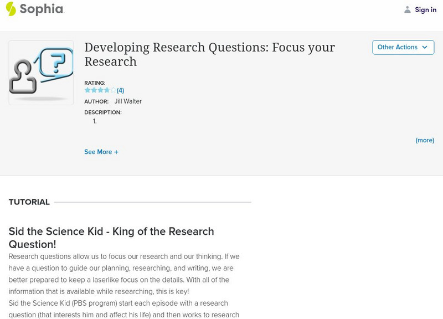Viewport: 443px width, 319px height.
Task: Click the first star in the rating
Action: 87,90
